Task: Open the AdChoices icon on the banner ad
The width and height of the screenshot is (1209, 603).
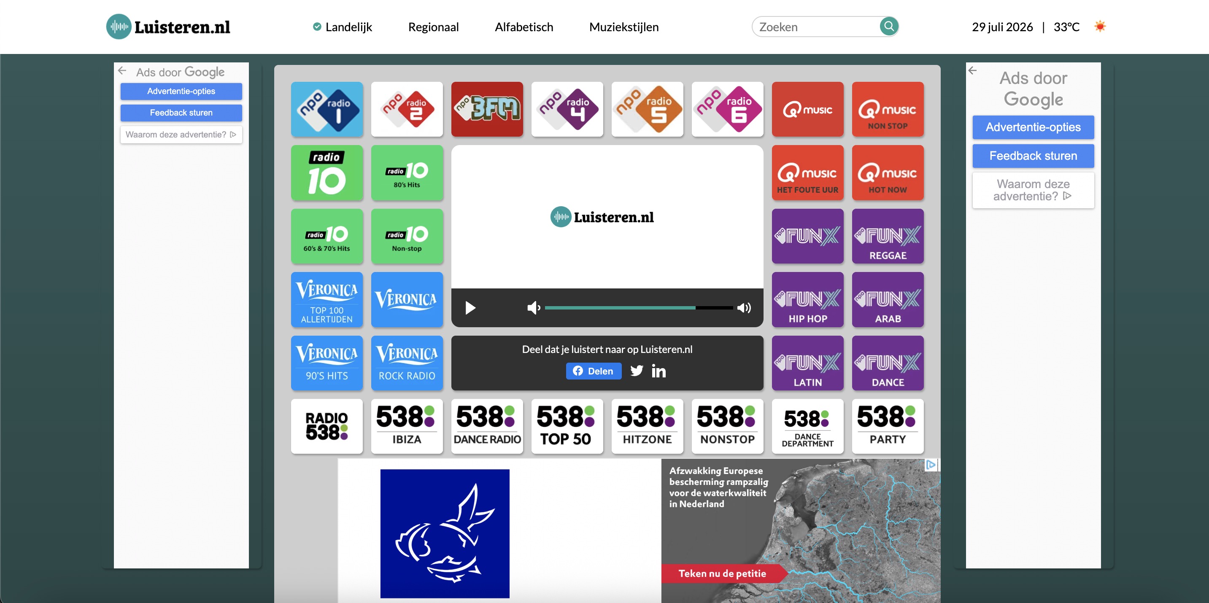Action: (x=931, y=465)
